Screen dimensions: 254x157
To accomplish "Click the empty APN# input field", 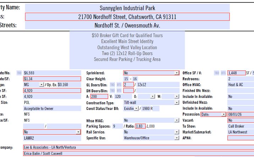I will click(x=241, y=138).
